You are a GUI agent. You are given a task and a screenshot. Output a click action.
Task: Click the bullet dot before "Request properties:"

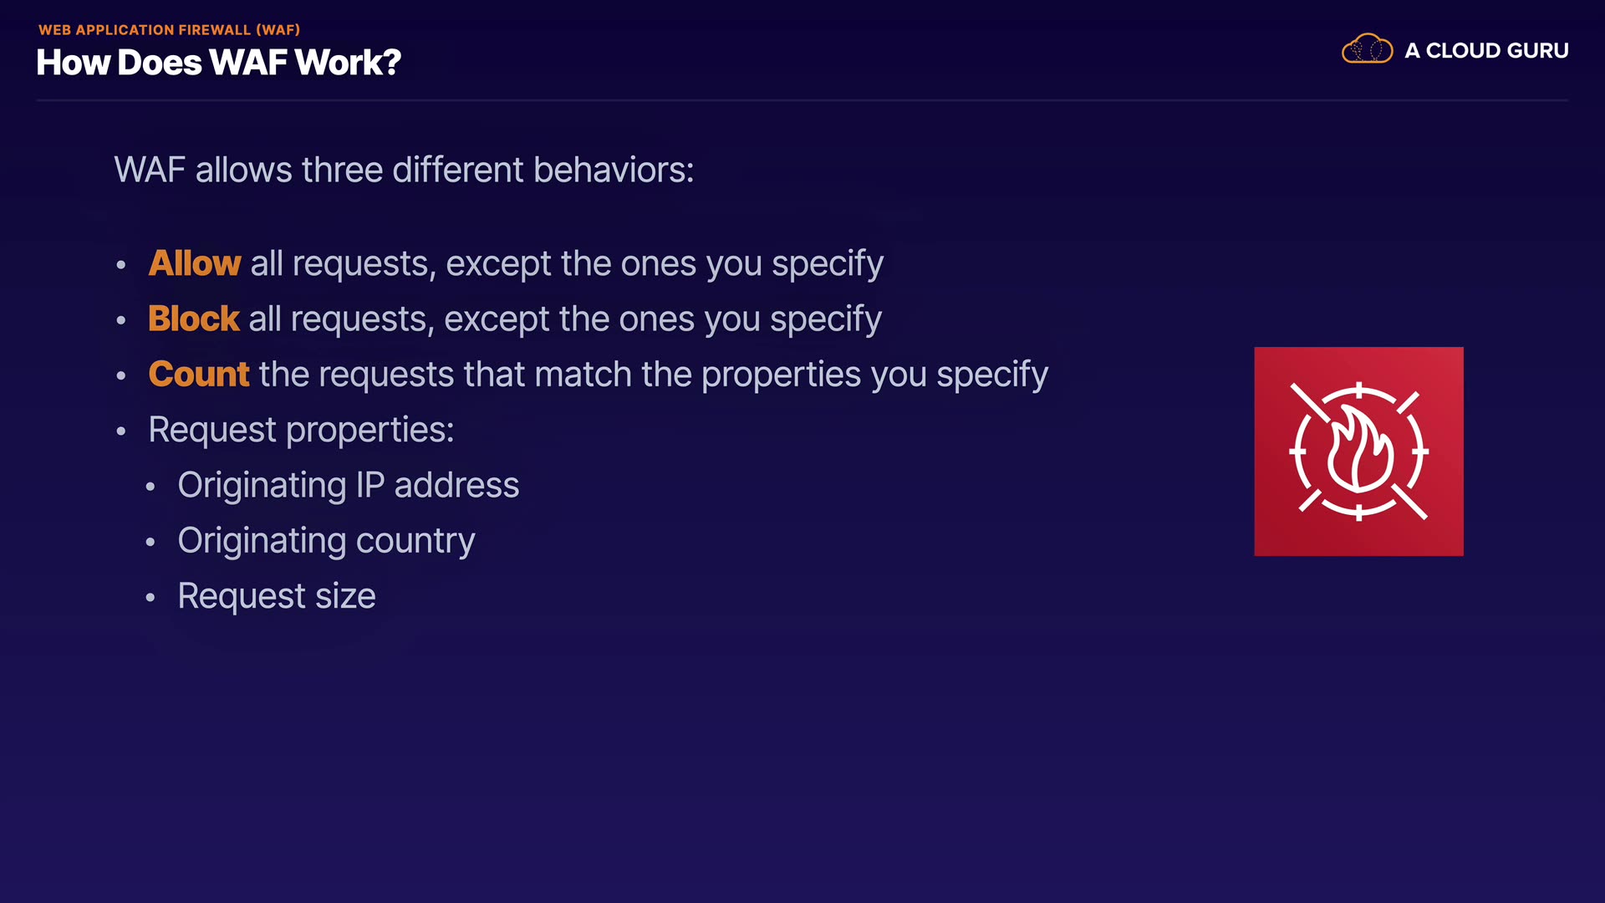coord(121,431)
